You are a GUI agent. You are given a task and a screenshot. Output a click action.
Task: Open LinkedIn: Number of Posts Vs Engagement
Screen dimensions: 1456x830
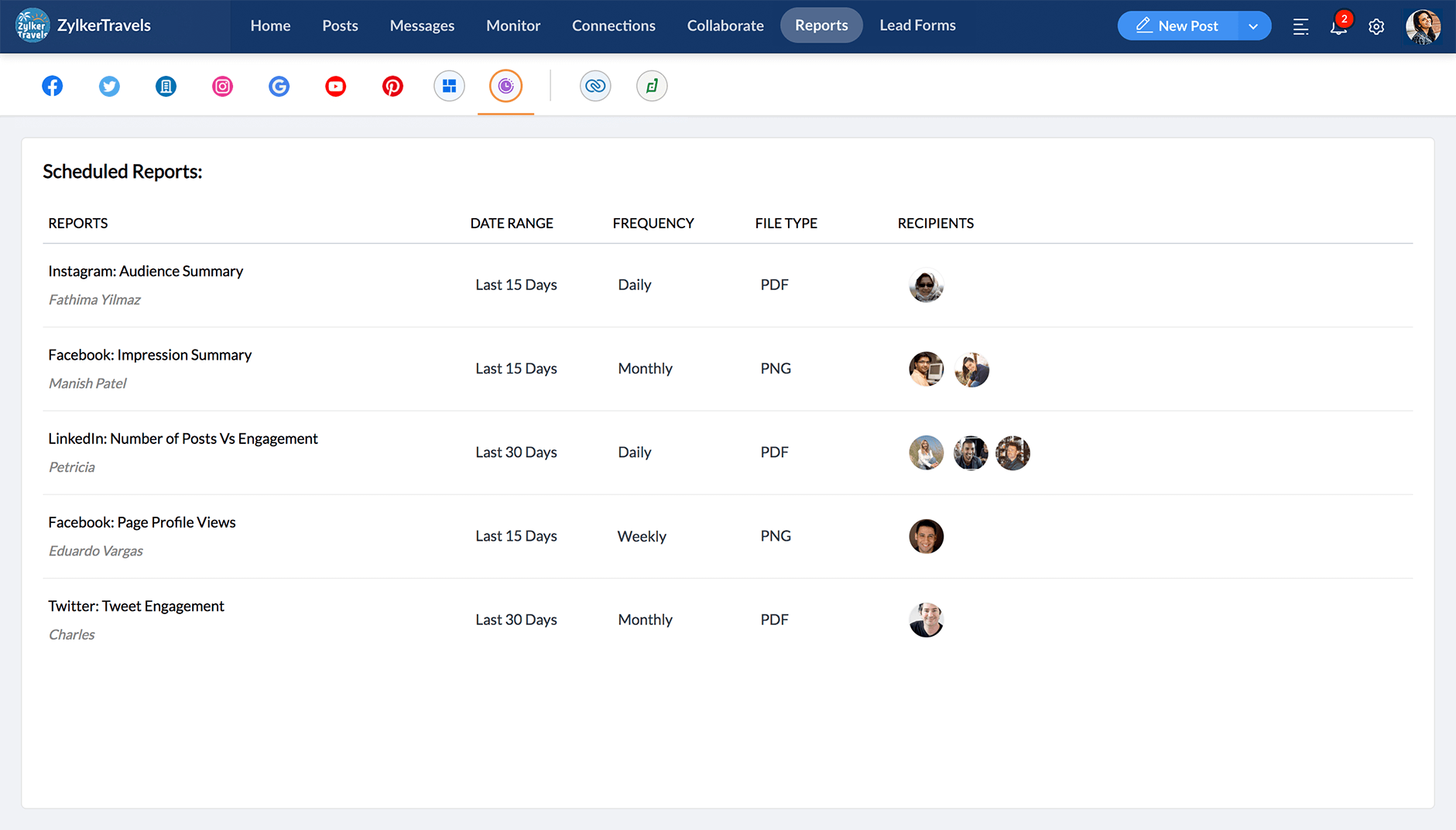coord(183,439)
